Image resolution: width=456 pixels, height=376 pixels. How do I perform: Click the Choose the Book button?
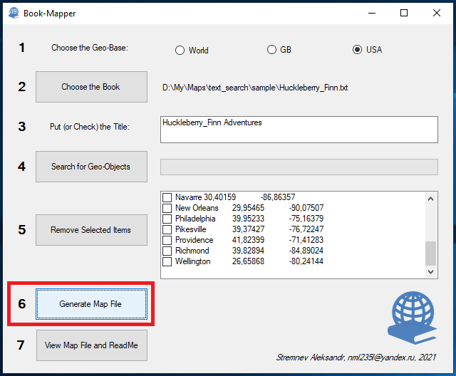[91, 87]
